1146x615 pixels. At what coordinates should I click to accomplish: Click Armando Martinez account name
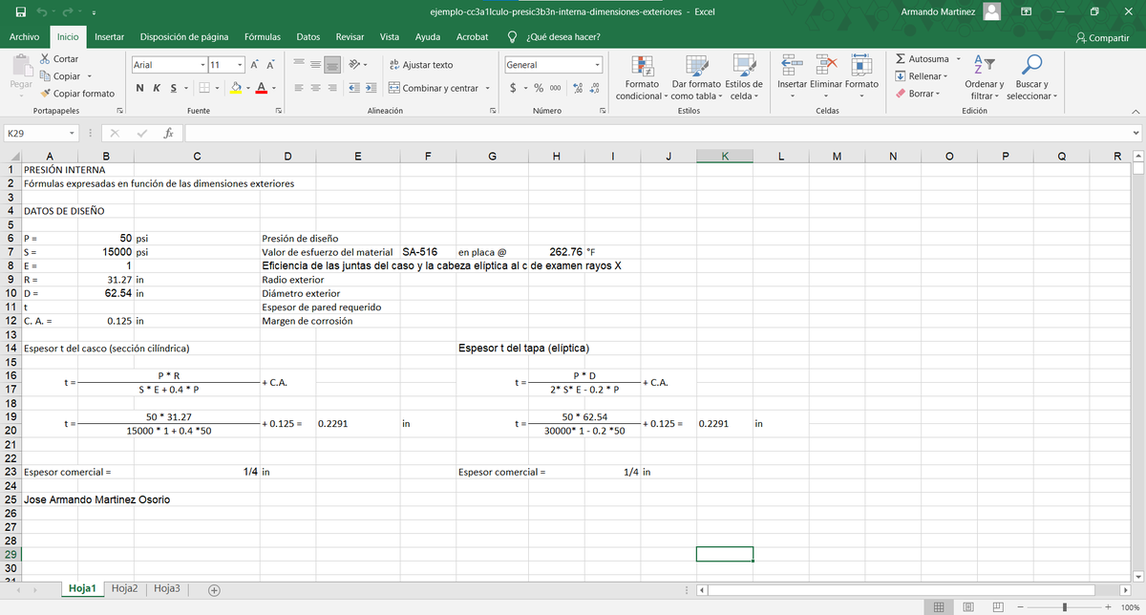point(938,11)
